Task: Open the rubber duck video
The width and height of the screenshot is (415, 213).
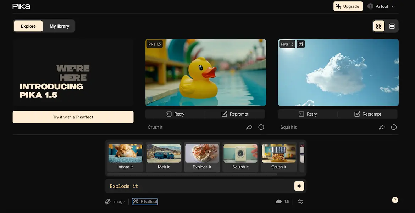Action: 206,72
